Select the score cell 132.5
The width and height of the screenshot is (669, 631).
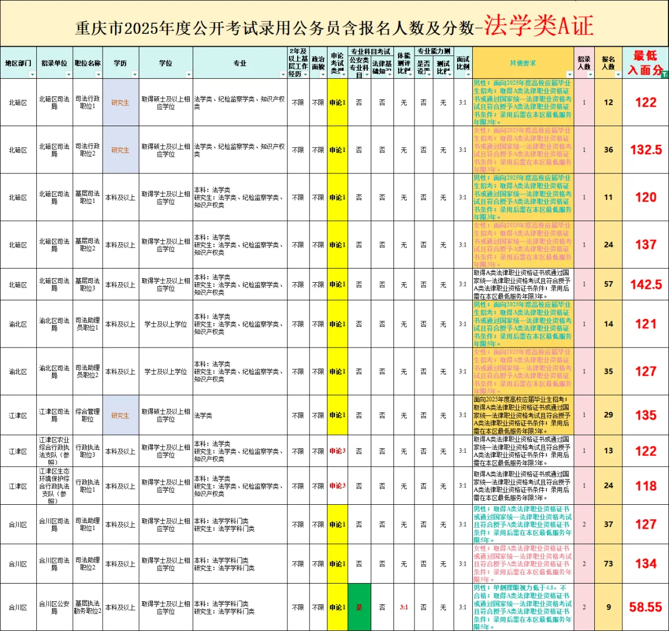(x=646, y=150)
